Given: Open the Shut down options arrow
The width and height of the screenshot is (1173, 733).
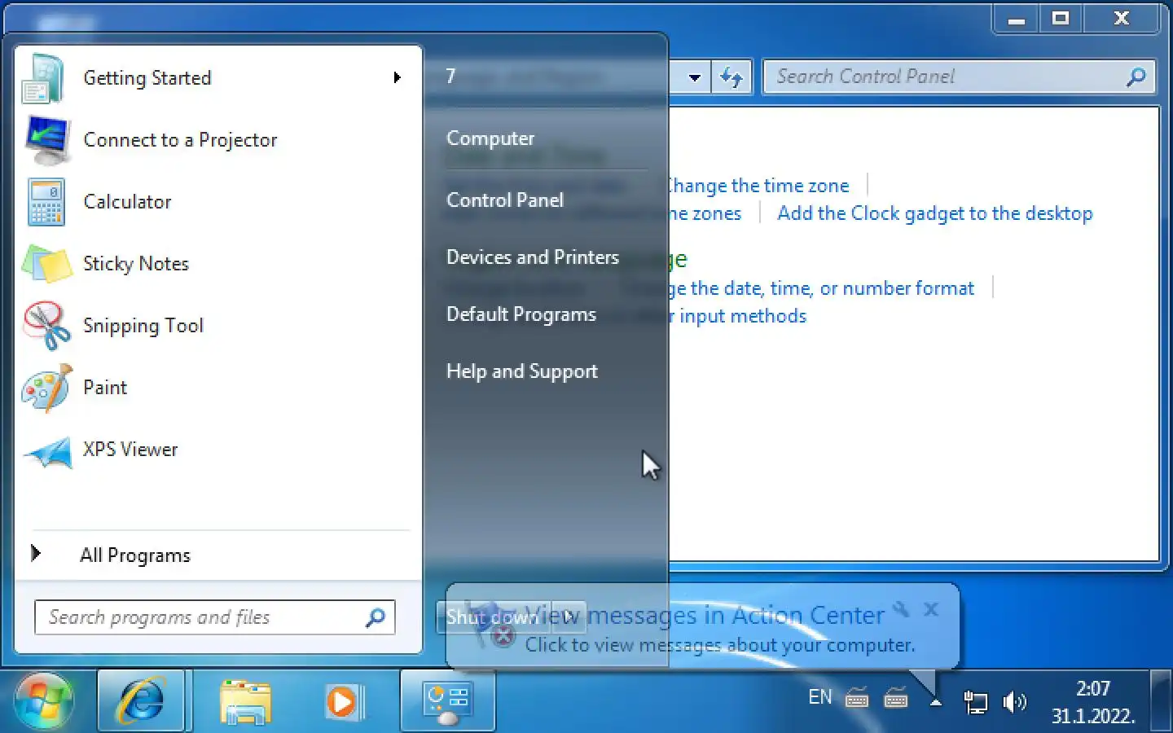Looking at the screenshot, I should point(568,617).
